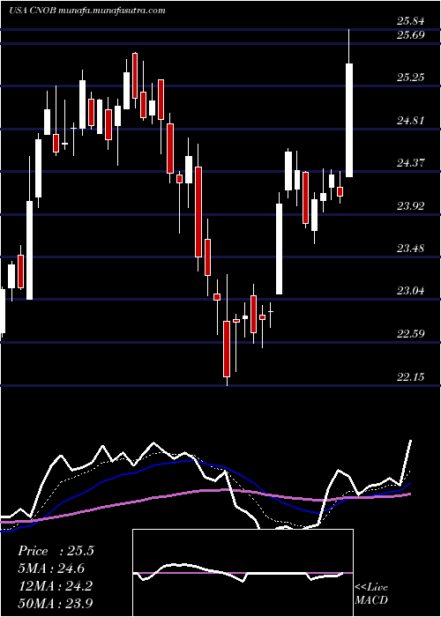This screenshot has height=617, width=441.
Task: Select the '12MA : 24.2' value
Action: click(x=55, y=586)
